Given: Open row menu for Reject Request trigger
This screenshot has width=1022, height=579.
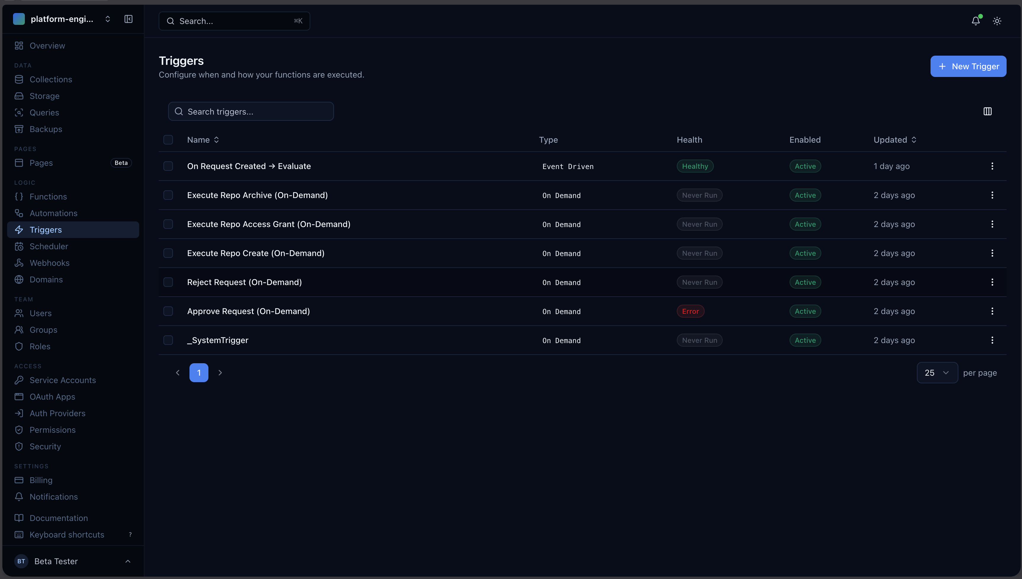Looking at the screenshot, I should (992, 282).
